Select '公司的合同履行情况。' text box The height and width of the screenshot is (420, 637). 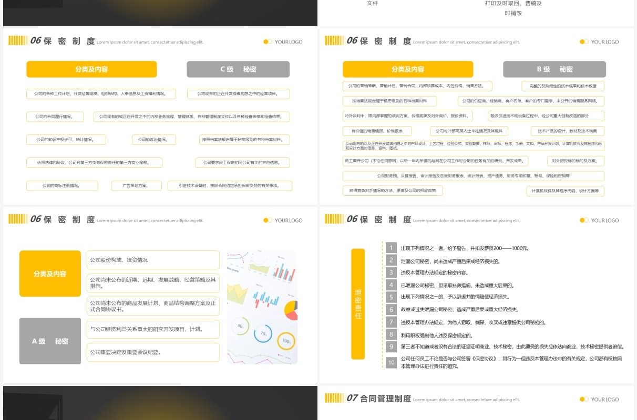coord(55,117)
